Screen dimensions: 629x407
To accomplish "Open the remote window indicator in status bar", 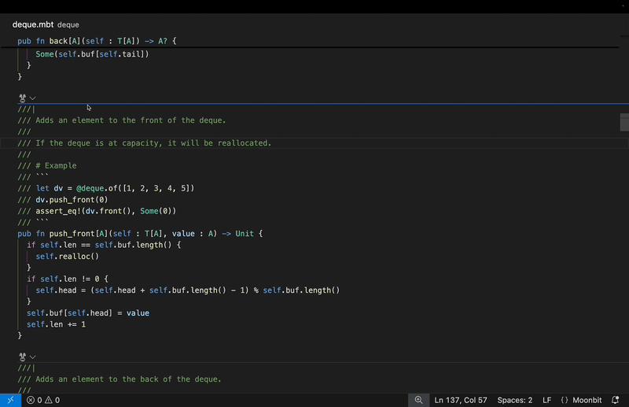I will point(11,400).
